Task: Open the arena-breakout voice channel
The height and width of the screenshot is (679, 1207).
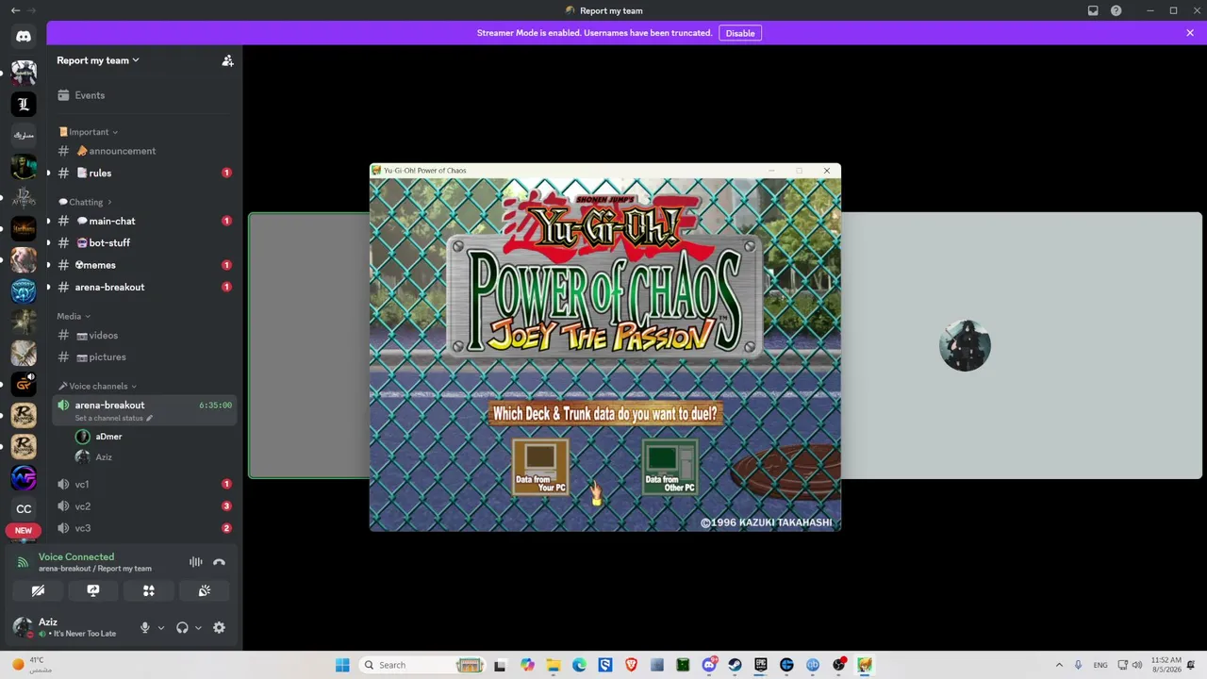Action: pos(143,410)
